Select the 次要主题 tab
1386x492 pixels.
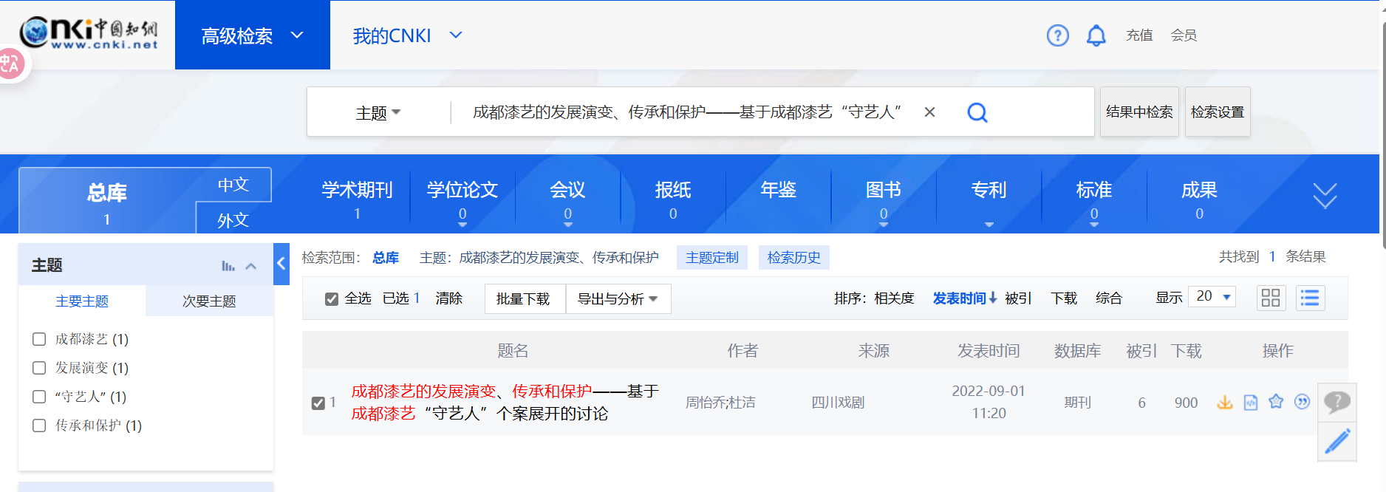[x=209, y=301]
